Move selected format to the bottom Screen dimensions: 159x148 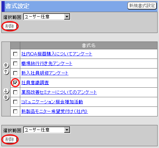click(x=6, y=97)
